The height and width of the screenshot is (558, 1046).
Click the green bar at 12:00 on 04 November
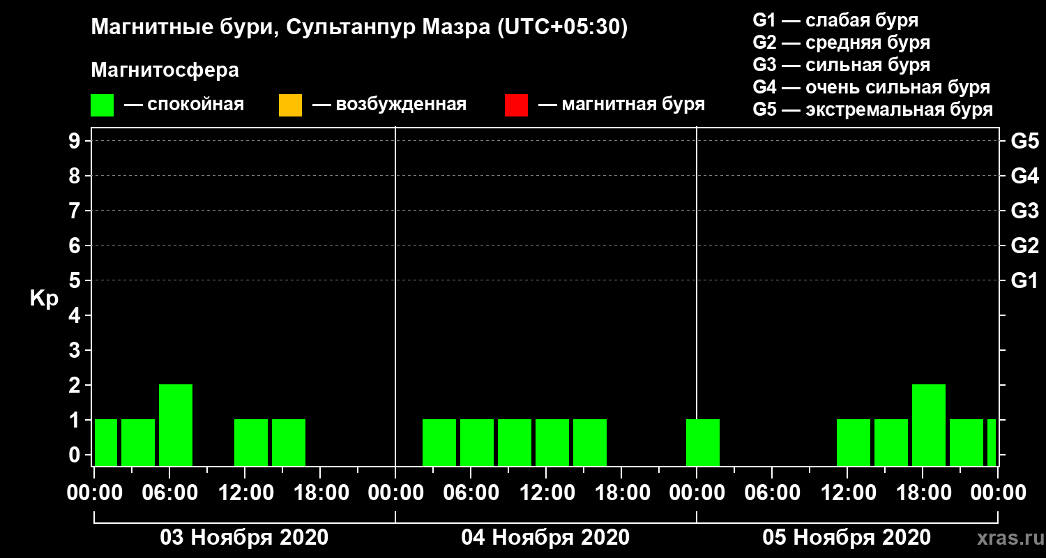tap(552, 442)
